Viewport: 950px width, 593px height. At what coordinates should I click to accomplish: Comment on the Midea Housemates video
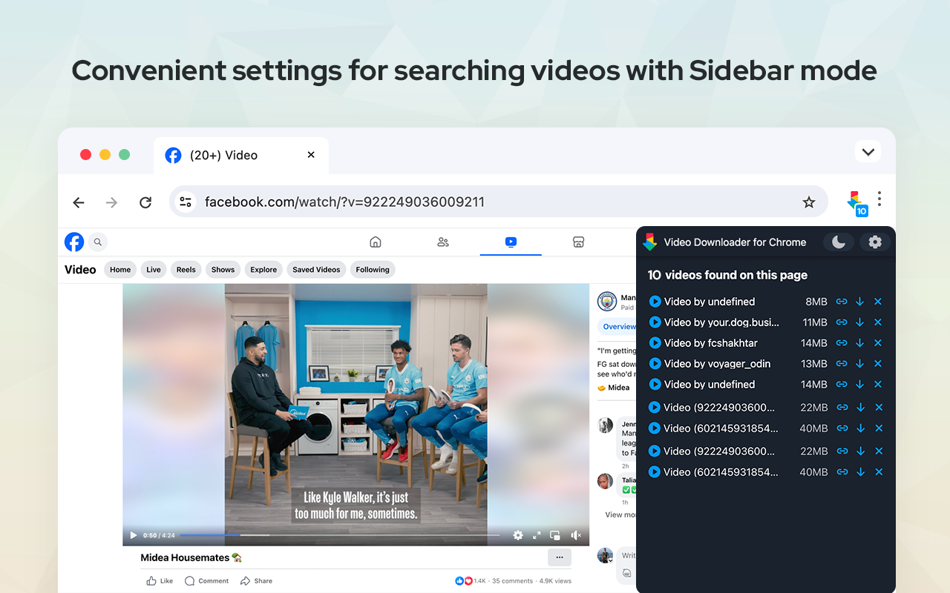[x=207, y=581]
